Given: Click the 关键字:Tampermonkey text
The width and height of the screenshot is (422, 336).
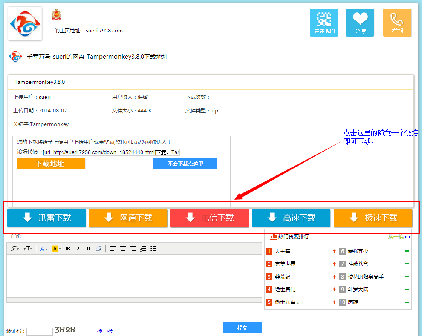Looking at the screenshot, I should 41,124.
